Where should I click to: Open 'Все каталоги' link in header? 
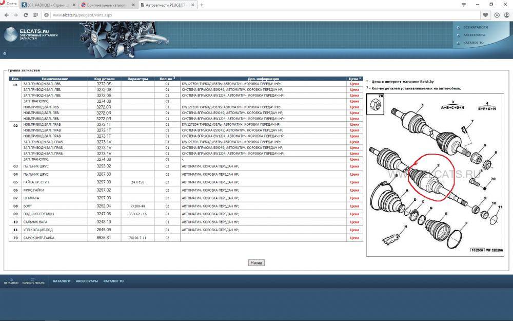(x=475, y=27)
